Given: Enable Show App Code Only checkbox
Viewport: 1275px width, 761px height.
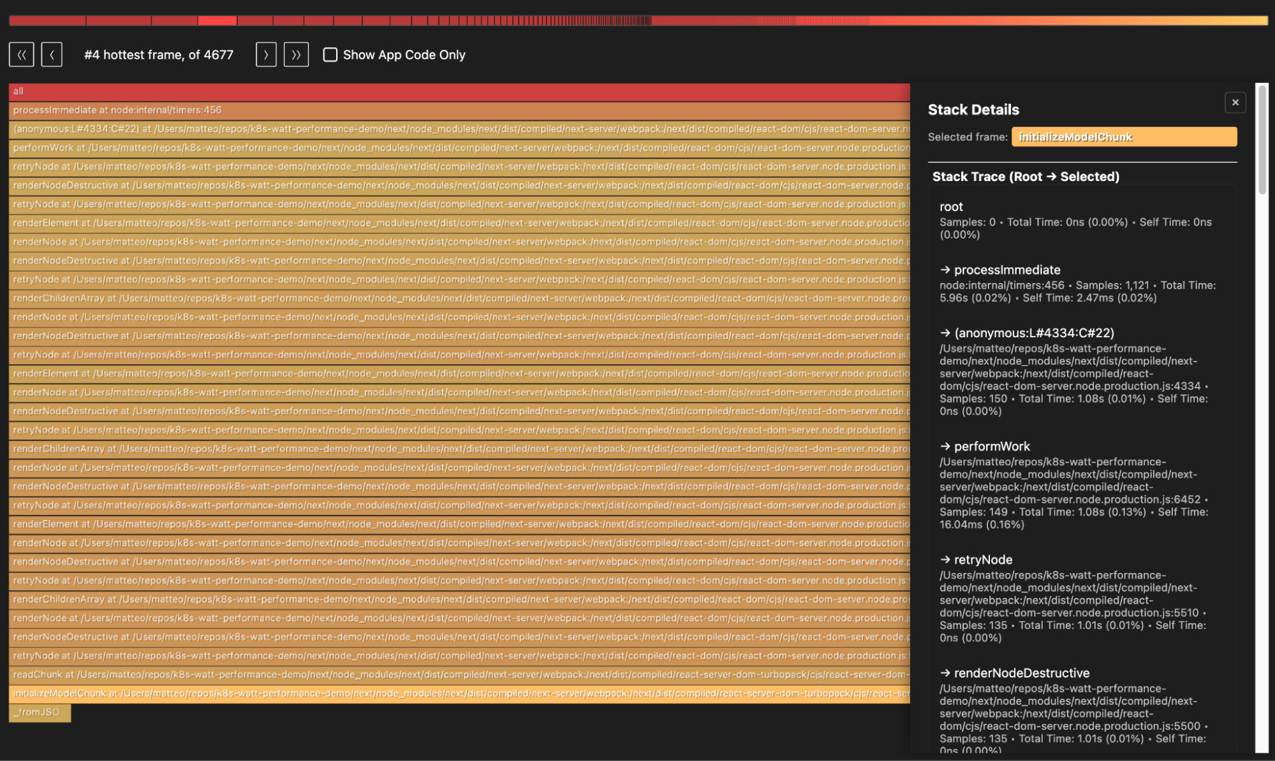Looking at the screenshot, I should (x=330, y=55).
